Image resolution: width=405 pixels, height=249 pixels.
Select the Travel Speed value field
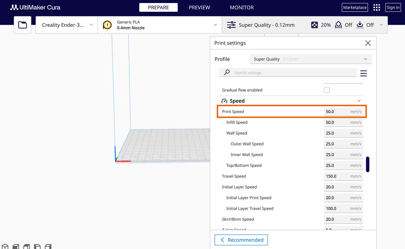pyautogui.click(x=343, y=176)
